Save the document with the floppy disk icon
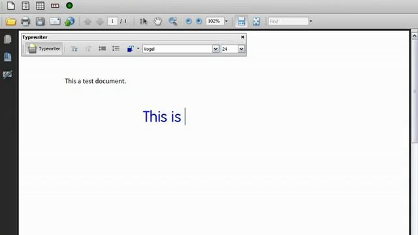418x235 pixels. coord(40,22)
